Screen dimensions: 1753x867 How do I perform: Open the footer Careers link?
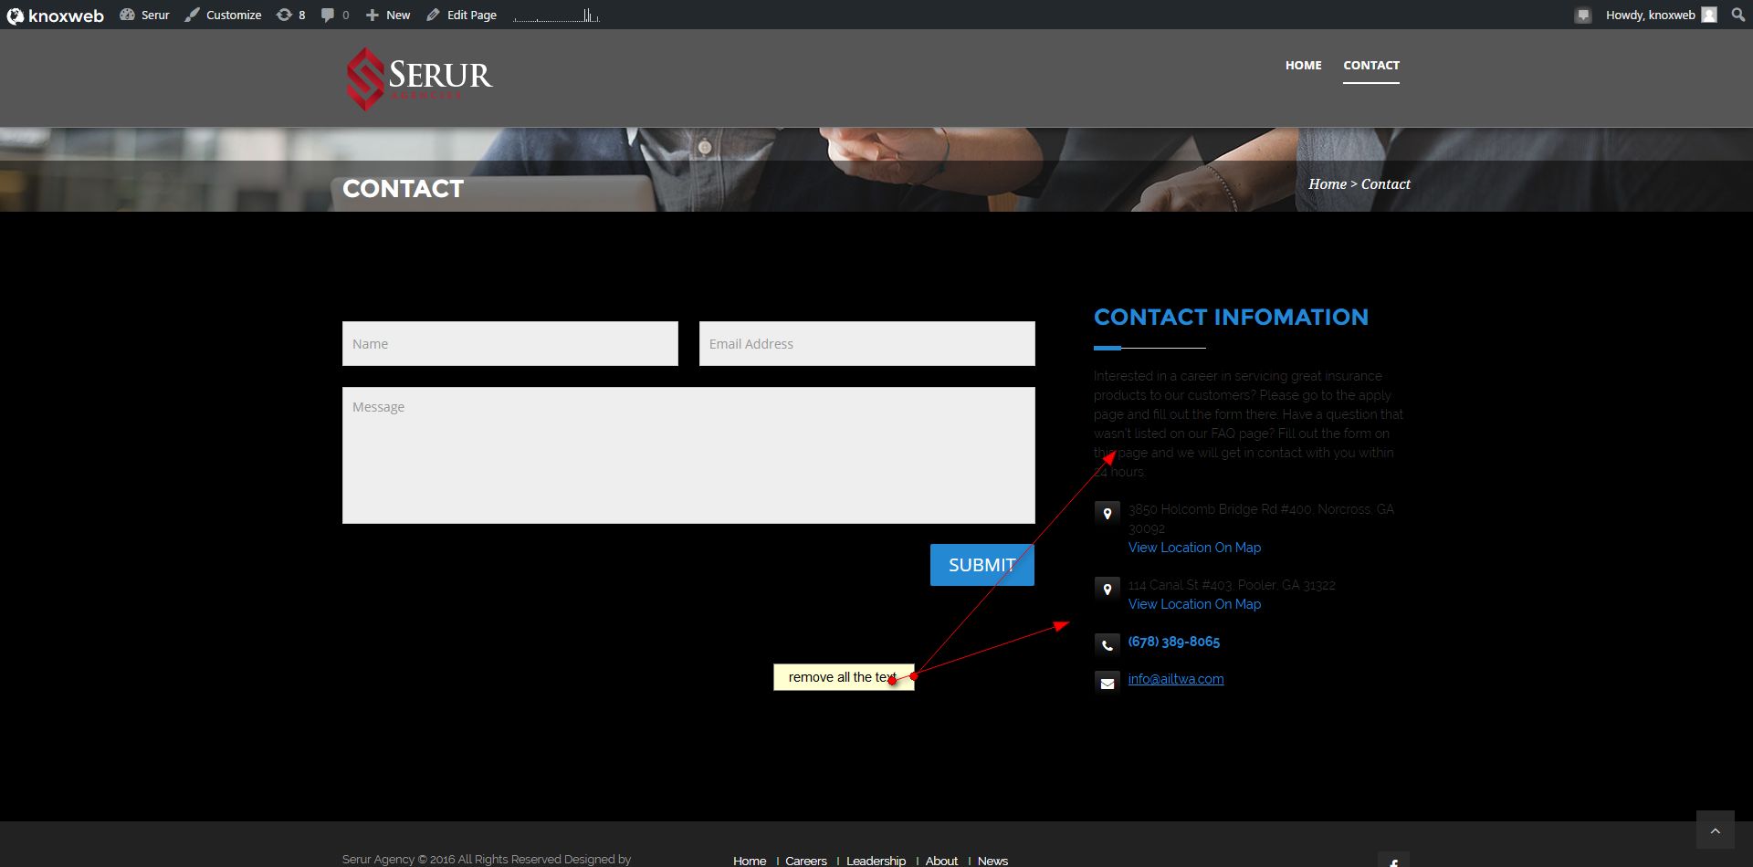806,861
